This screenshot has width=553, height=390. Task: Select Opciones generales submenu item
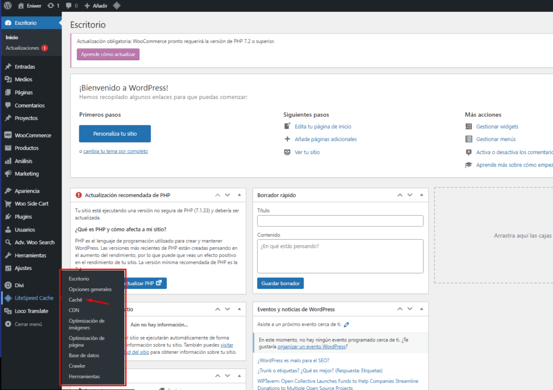90,289
